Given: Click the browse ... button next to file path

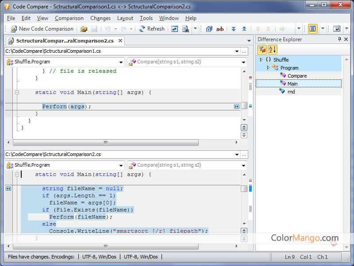Looking at the screenshot, I should click(x=245, y=51).
